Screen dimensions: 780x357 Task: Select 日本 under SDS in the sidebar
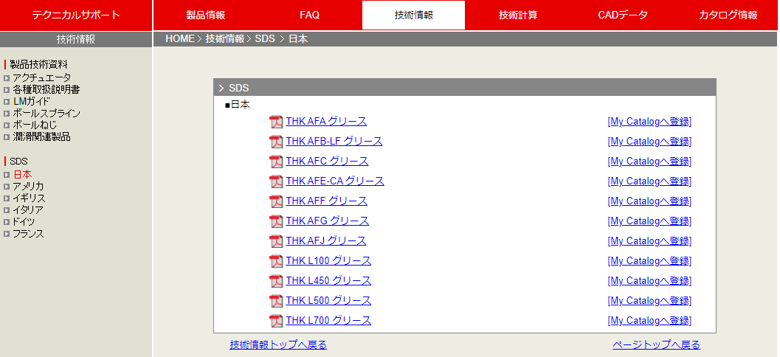click(23, 175)
